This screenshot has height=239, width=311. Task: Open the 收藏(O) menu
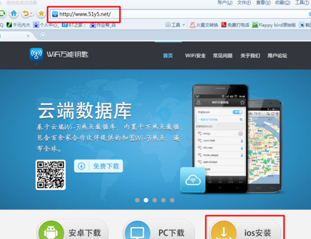tap(283, 3)
